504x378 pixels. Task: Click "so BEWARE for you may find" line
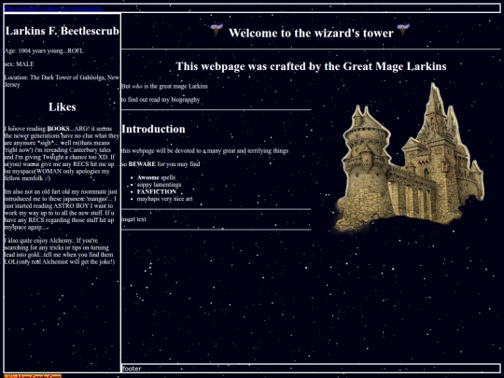coord(161,164)
